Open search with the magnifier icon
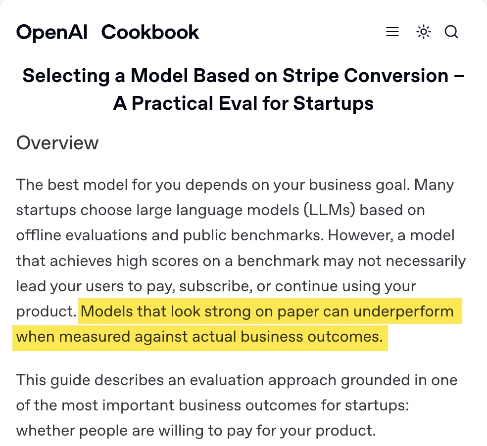This screenshot has height=446, width=487. (451, 32)
